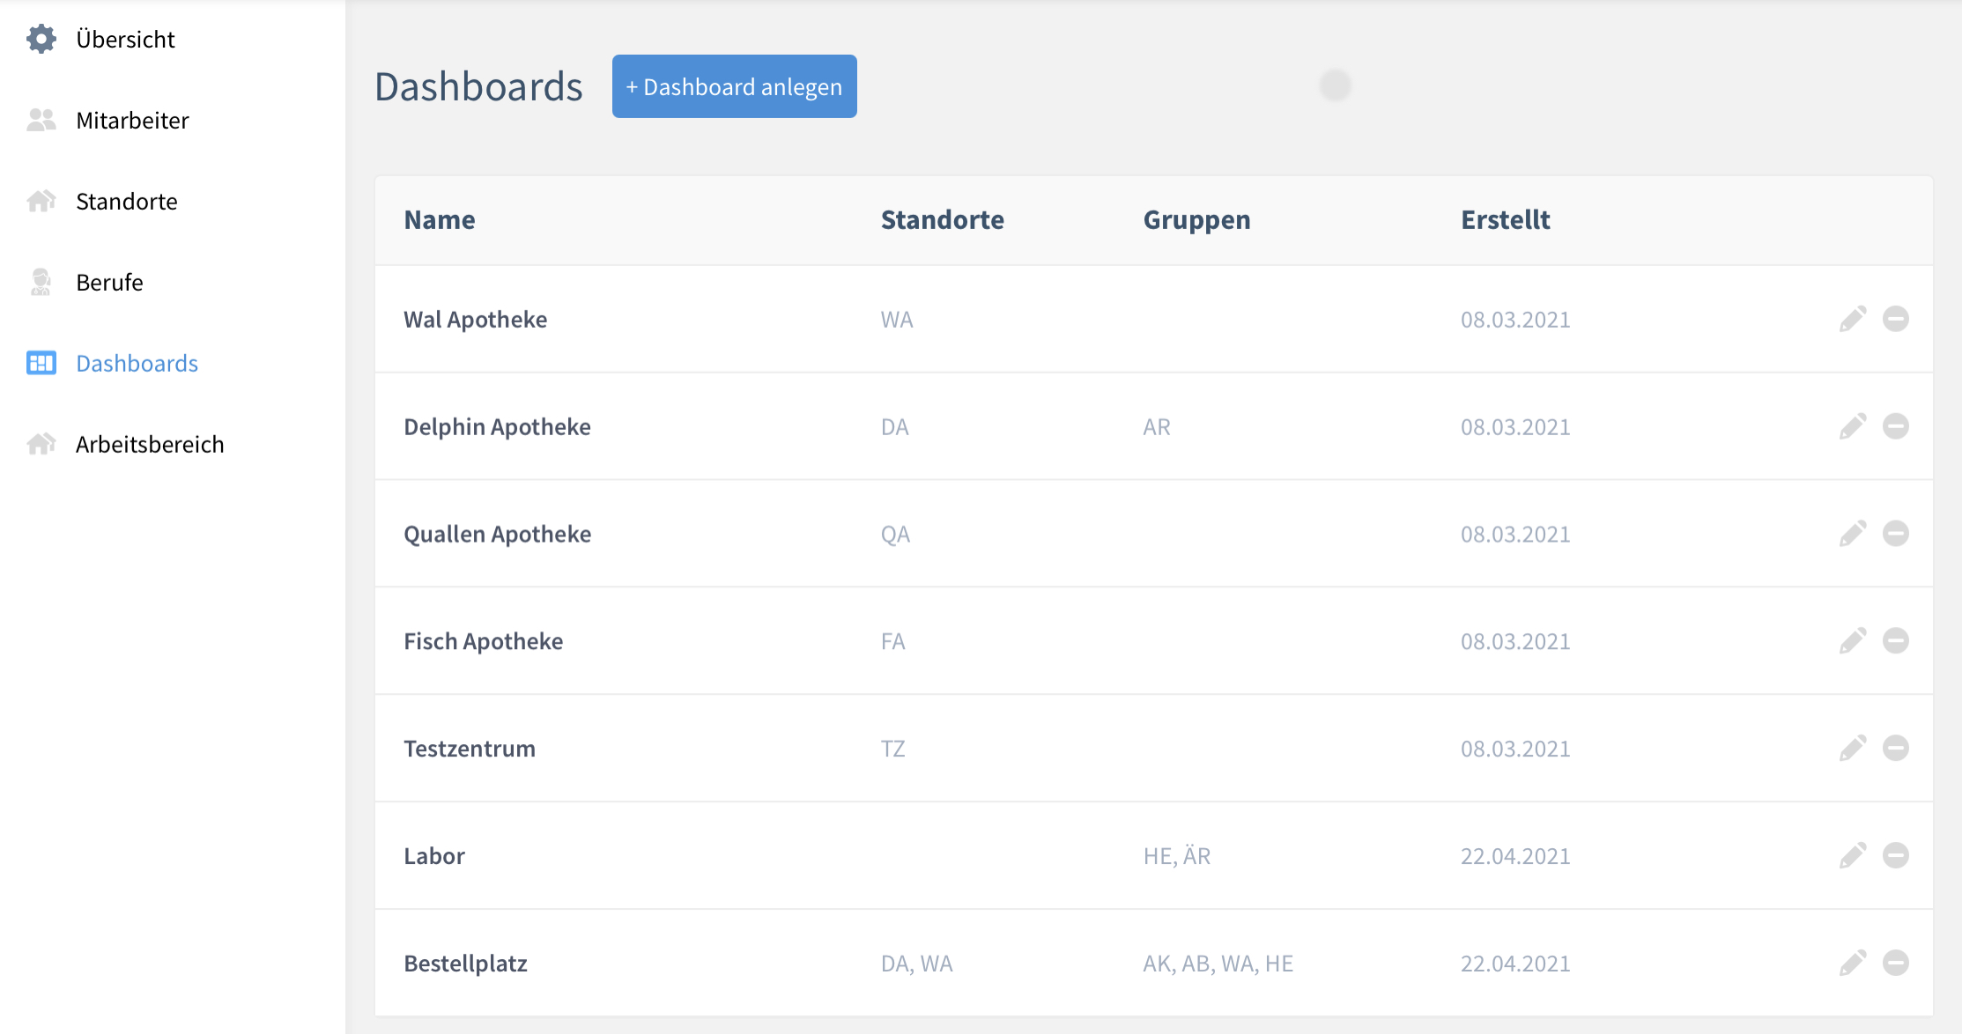Click the Standorte column header
This screenshot has height=1034, width=1962.
[943, 219]
